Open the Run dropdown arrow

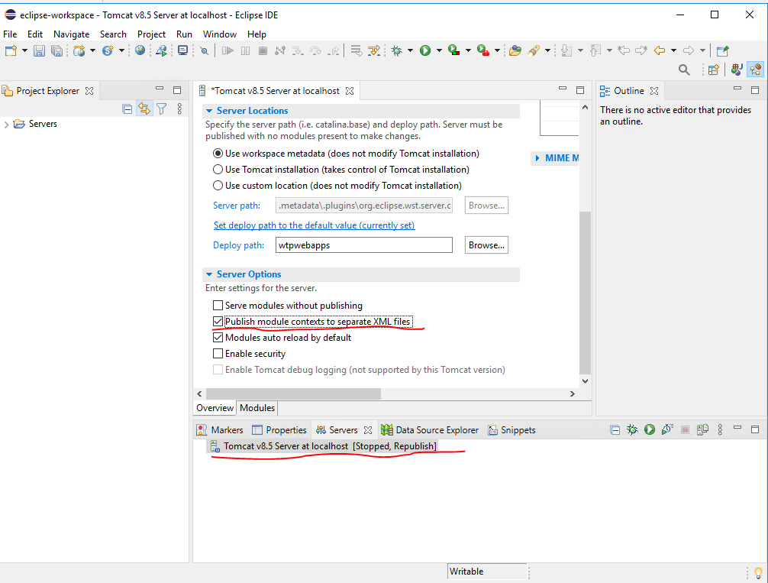click(x=439, y=50)
